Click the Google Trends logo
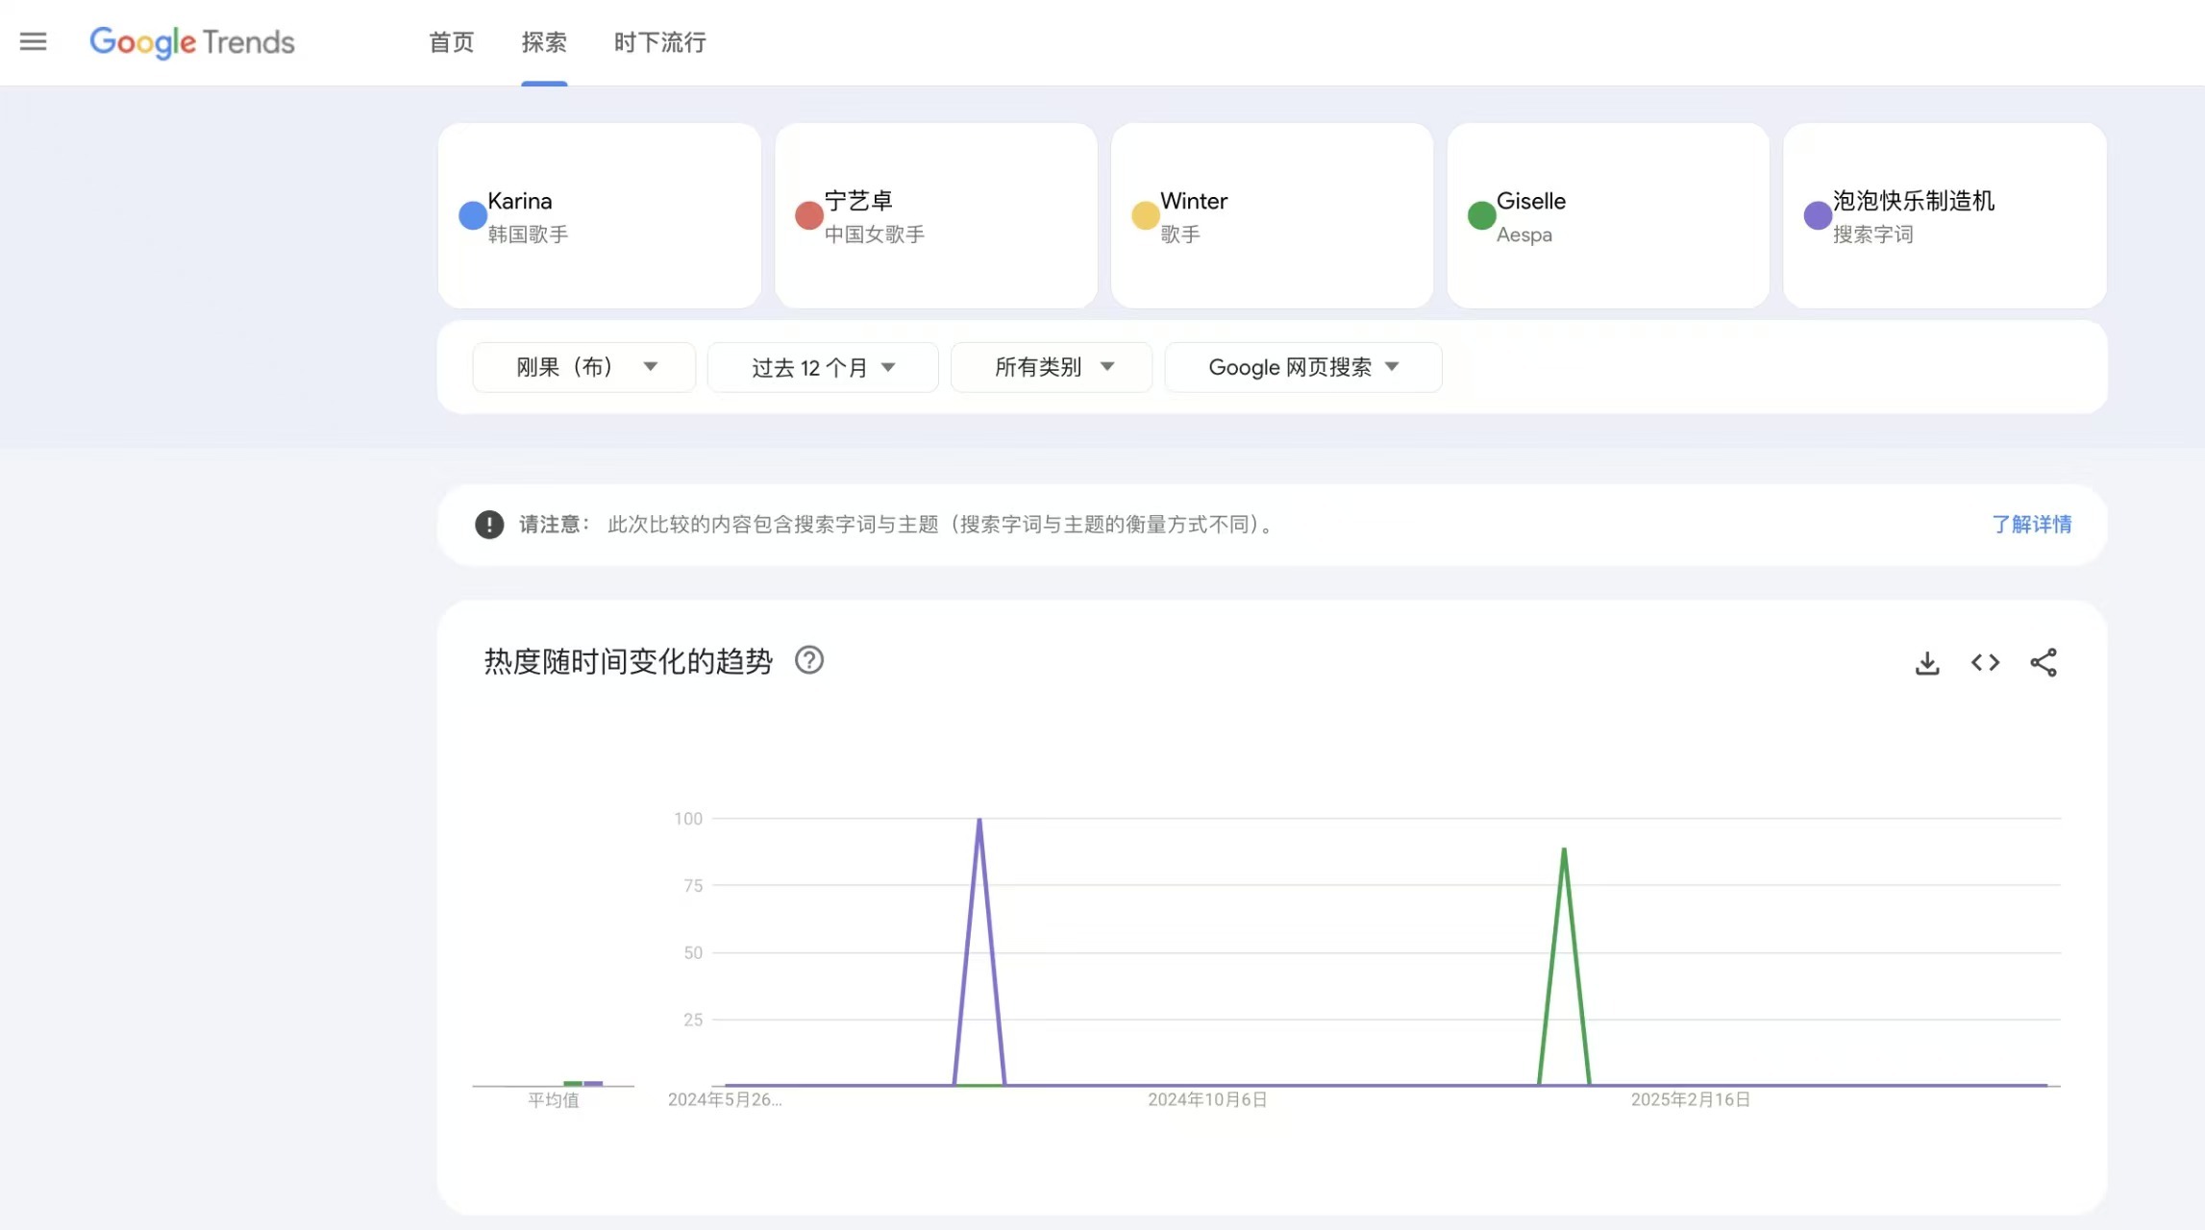2205x1230 pixels. (192, 42)
